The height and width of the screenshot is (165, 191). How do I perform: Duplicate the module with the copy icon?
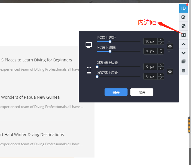click(x=184, y=62)
